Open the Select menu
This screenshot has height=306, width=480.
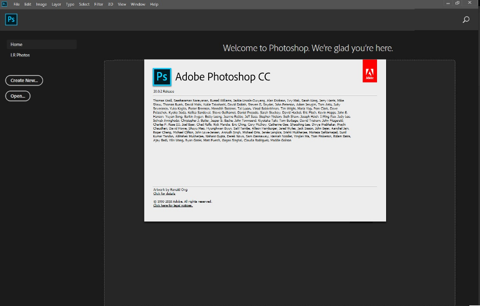[x=84, y=4]
